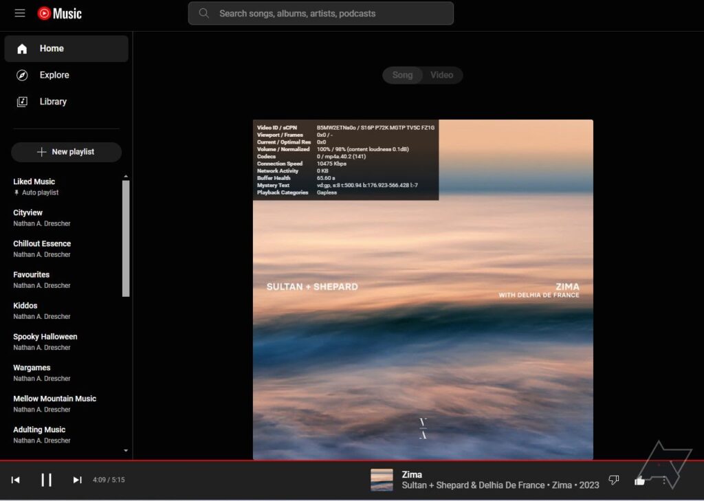This screenshot has height=501, width=704.
Task: Open Library in sidebar
Action: 67,102
